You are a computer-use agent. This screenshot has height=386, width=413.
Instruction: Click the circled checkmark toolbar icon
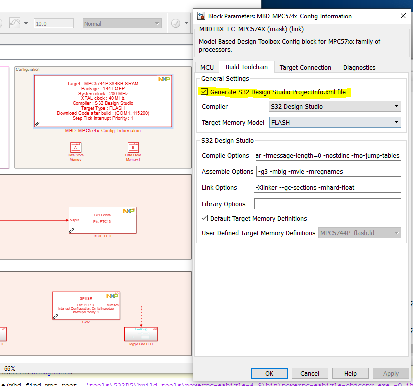click(x=175, y=23)
